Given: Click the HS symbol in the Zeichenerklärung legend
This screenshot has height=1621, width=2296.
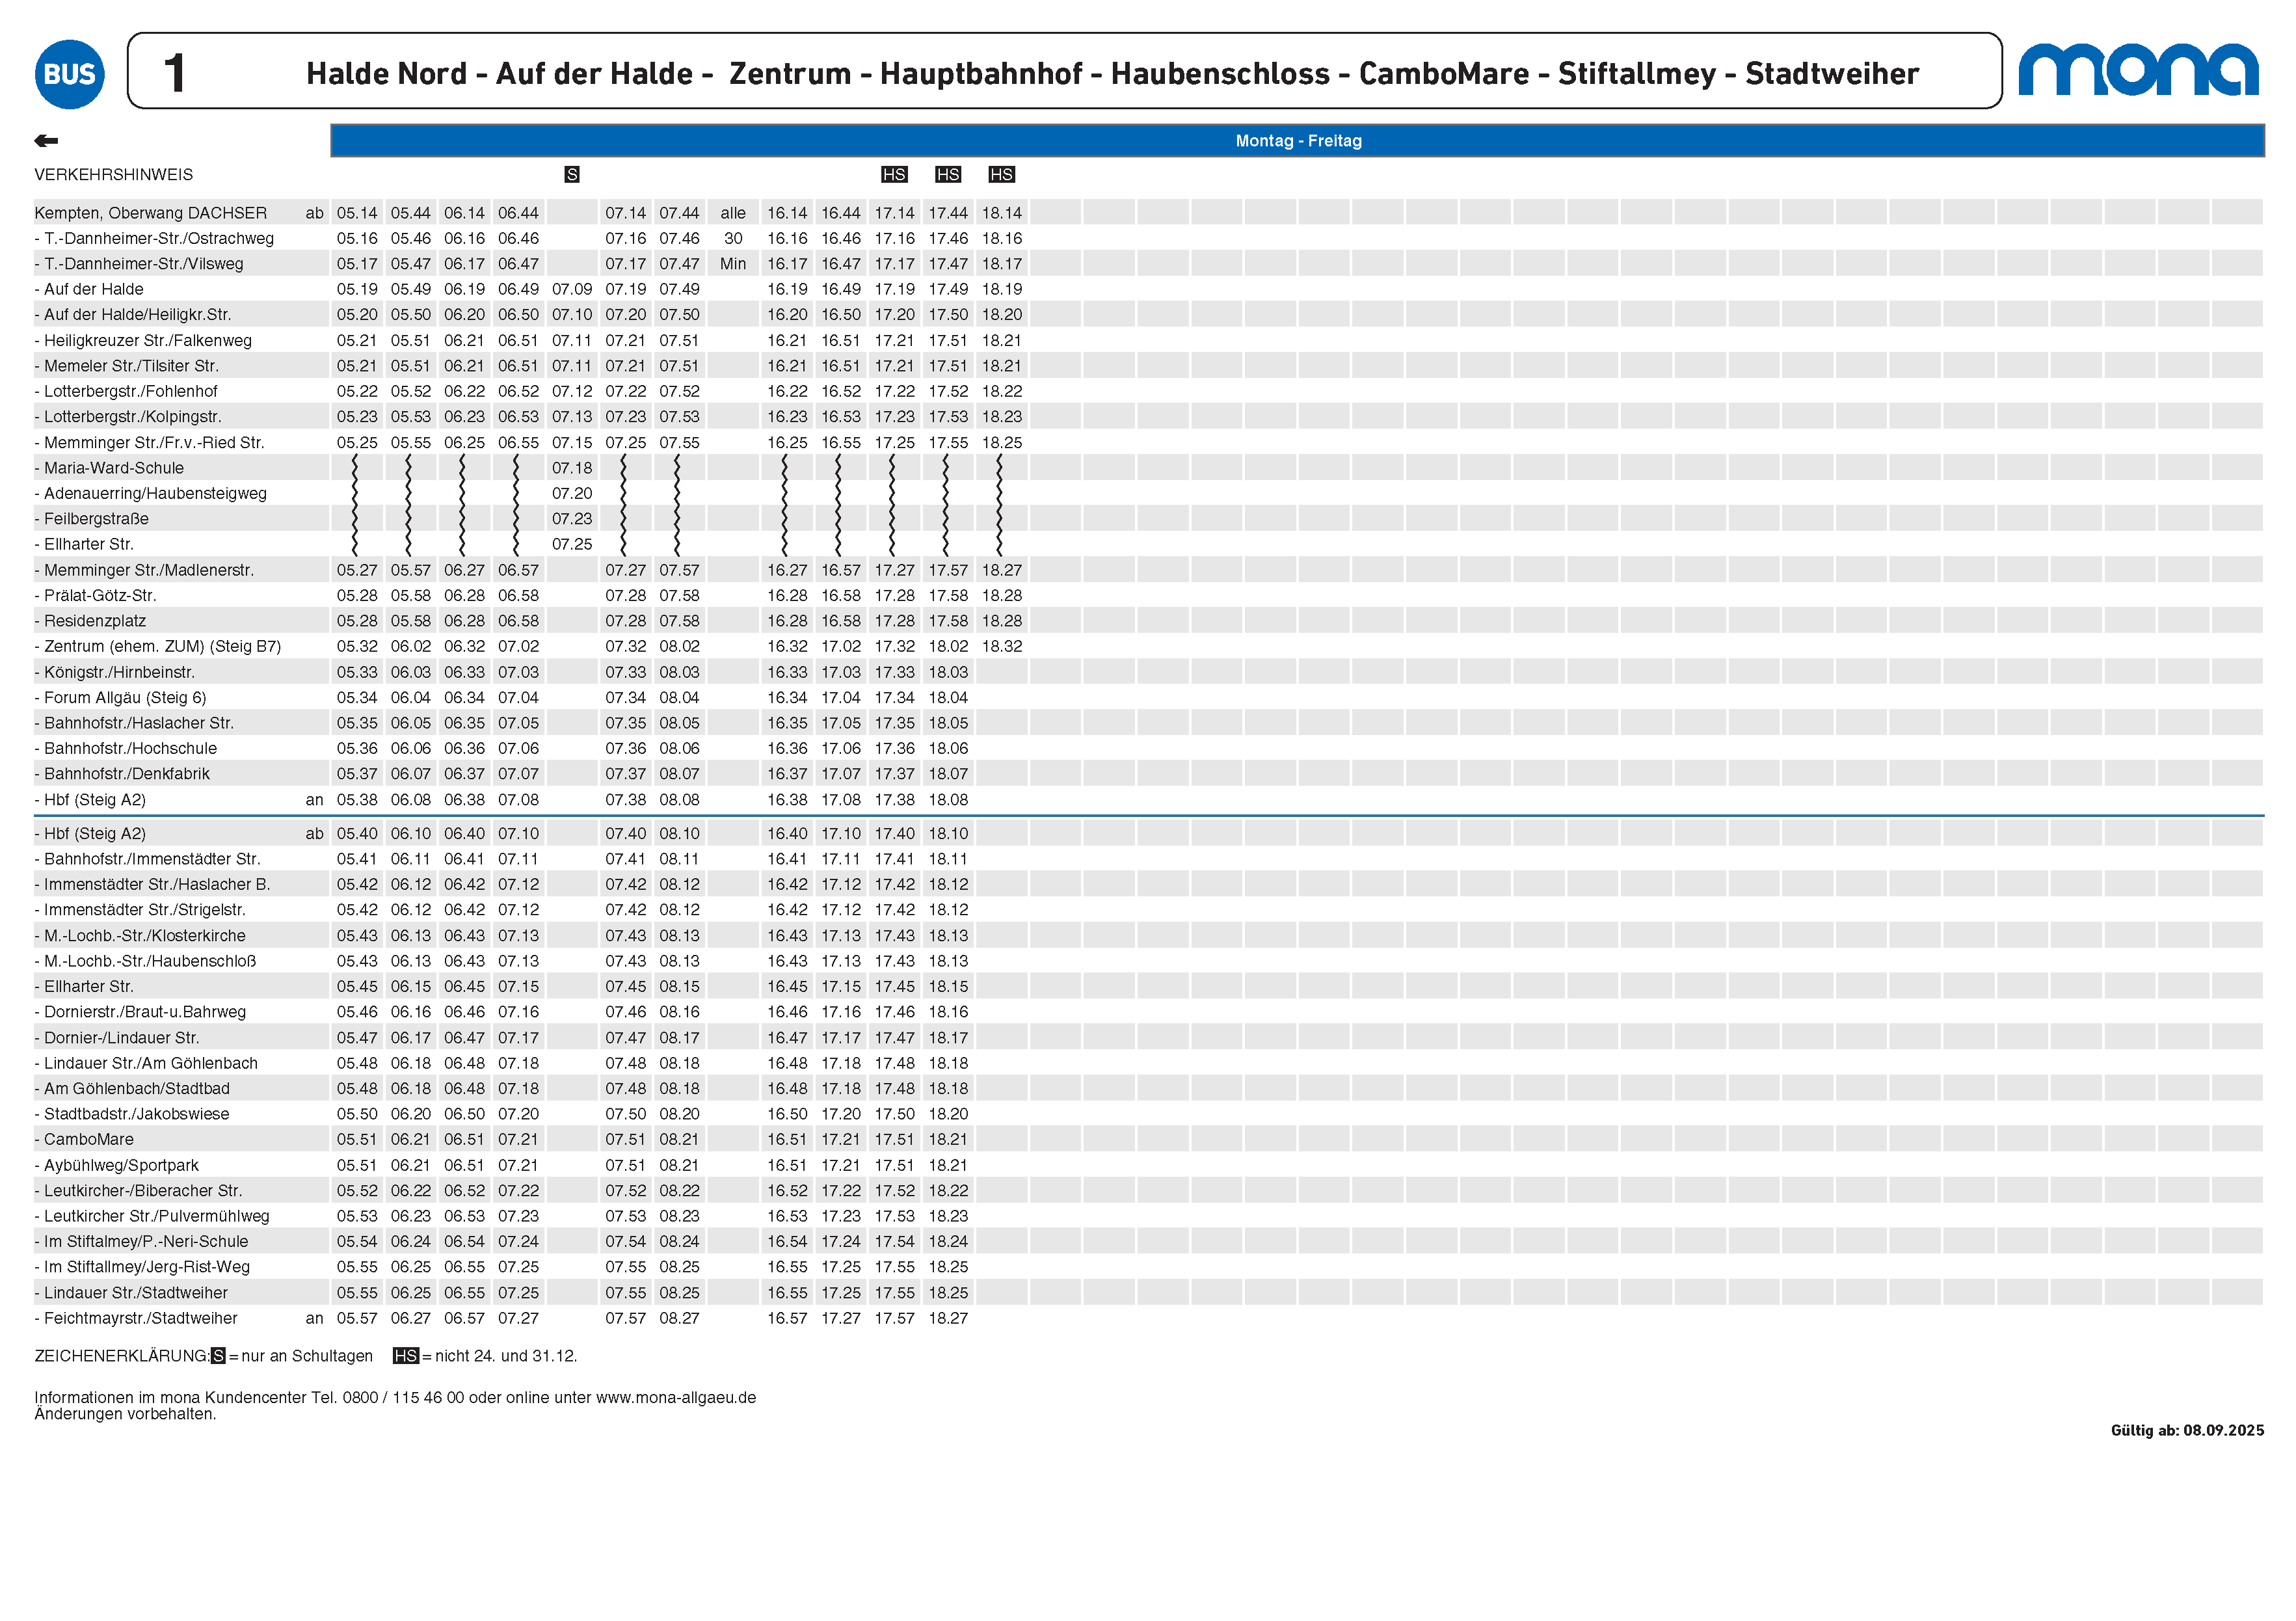Looking at the screenshot, I should point(406,1357).
